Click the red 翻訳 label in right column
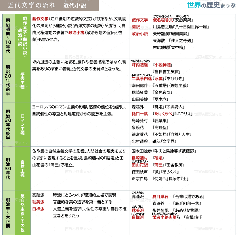The width and height of the screenshot is (237, 237). (x=136, y=27)
